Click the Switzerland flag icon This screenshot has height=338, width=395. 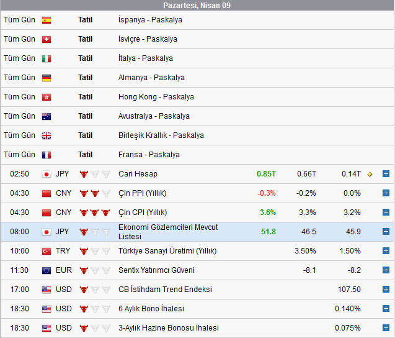[x=47, y=39]
